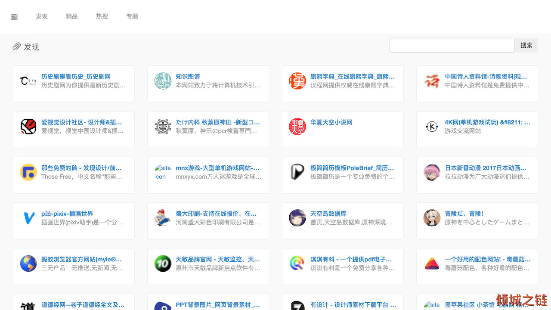The width and height of the screenshot is (551, 310).
Task: Open the 极简简历模板PoleBrief link
Action: (x=352, y=168)
